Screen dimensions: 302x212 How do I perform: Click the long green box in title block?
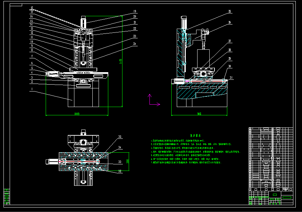[287, 197]
